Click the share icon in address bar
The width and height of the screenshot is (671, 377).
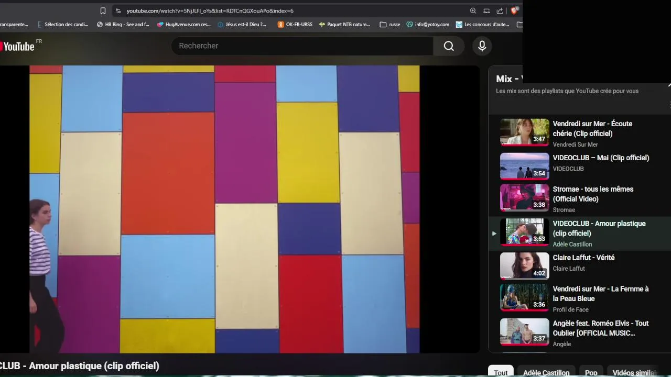(x=500, y=10)
